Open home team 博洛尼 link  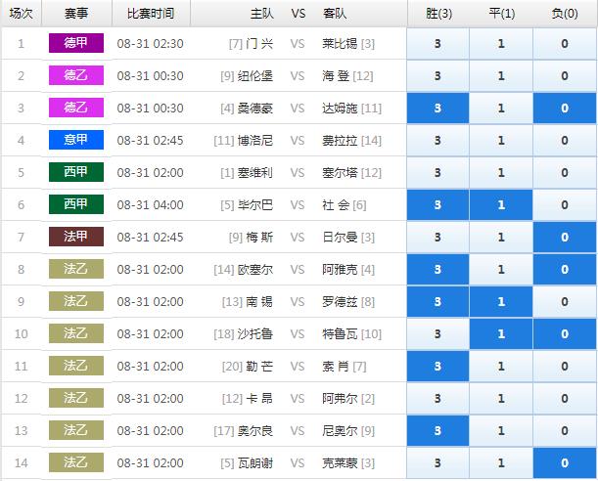tap(255, 141)
